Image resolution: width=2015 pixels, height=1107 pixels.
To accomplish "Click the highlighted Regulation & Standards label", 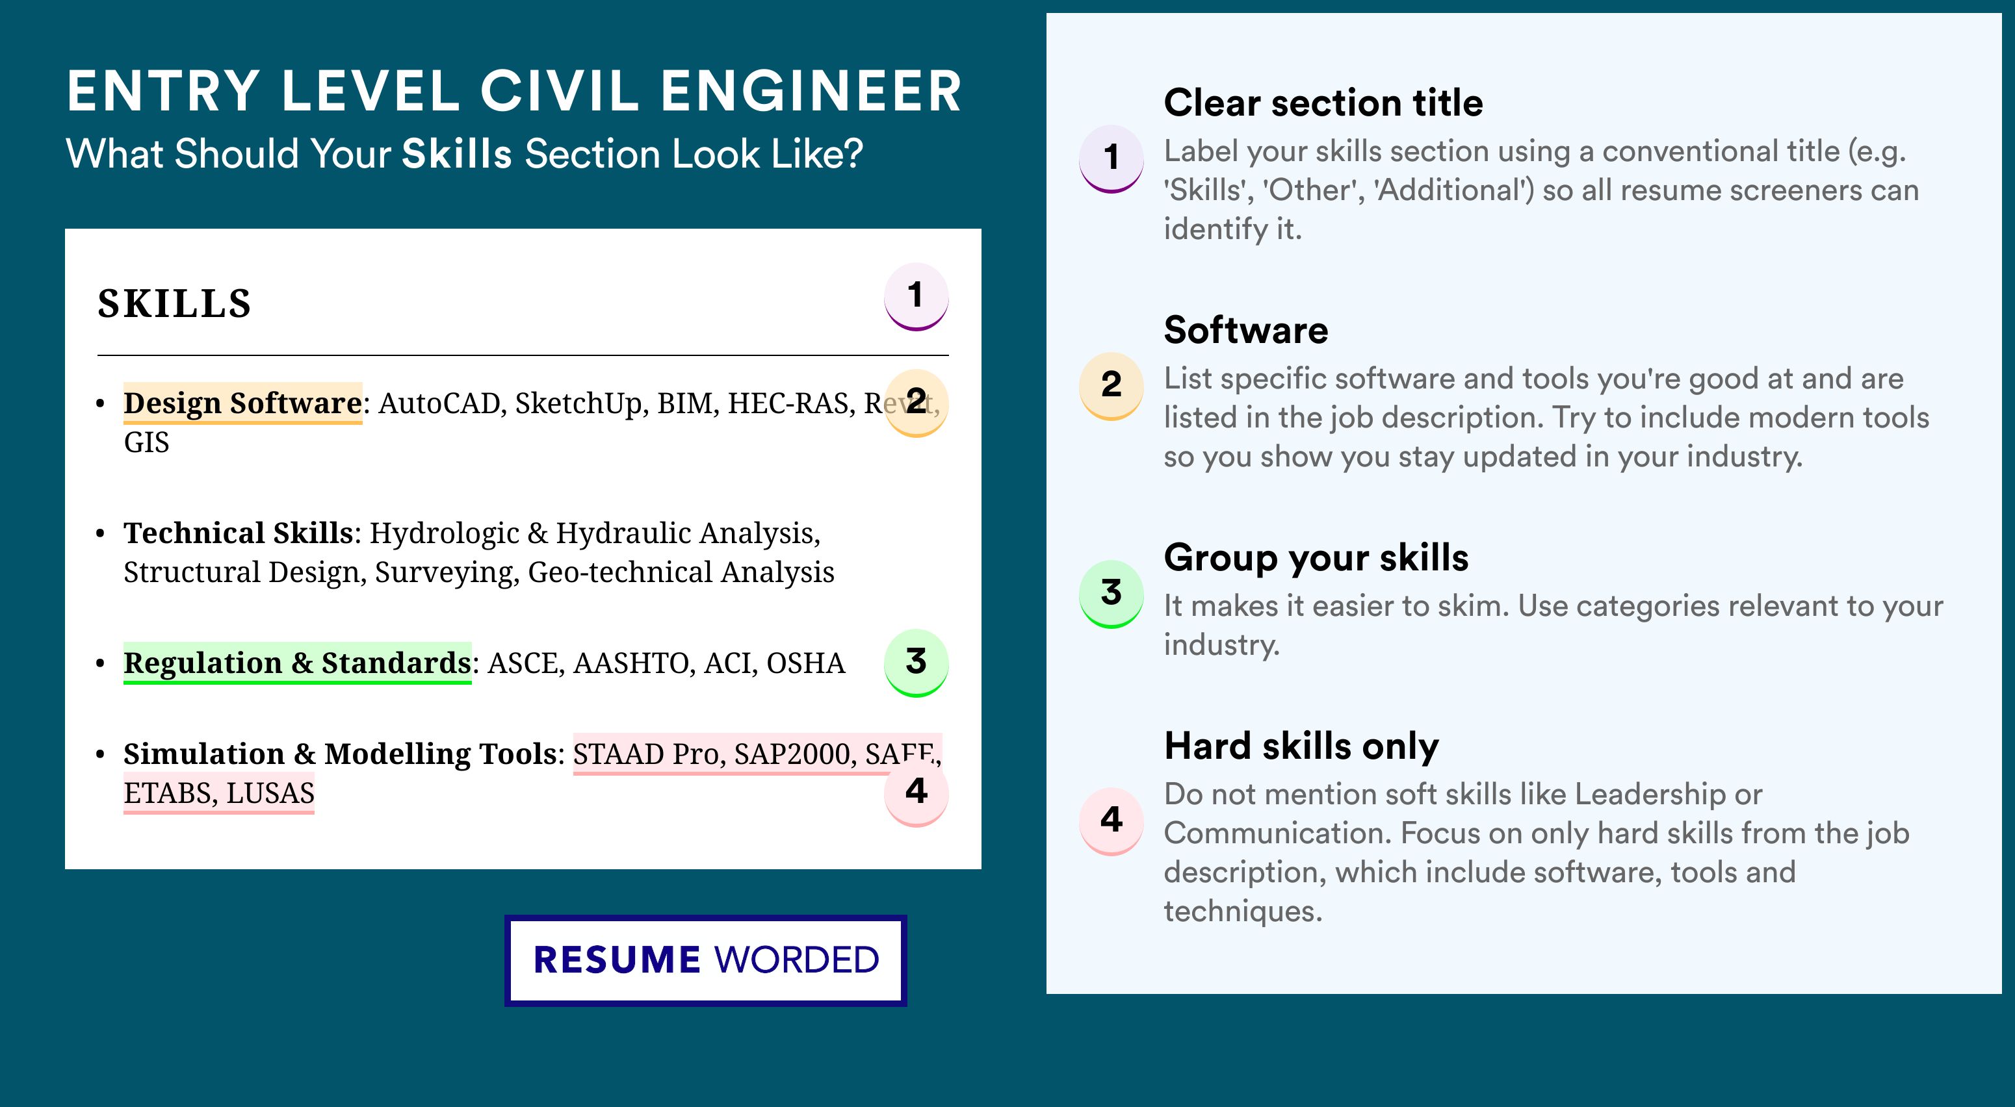I will click(x=297, y=663).
